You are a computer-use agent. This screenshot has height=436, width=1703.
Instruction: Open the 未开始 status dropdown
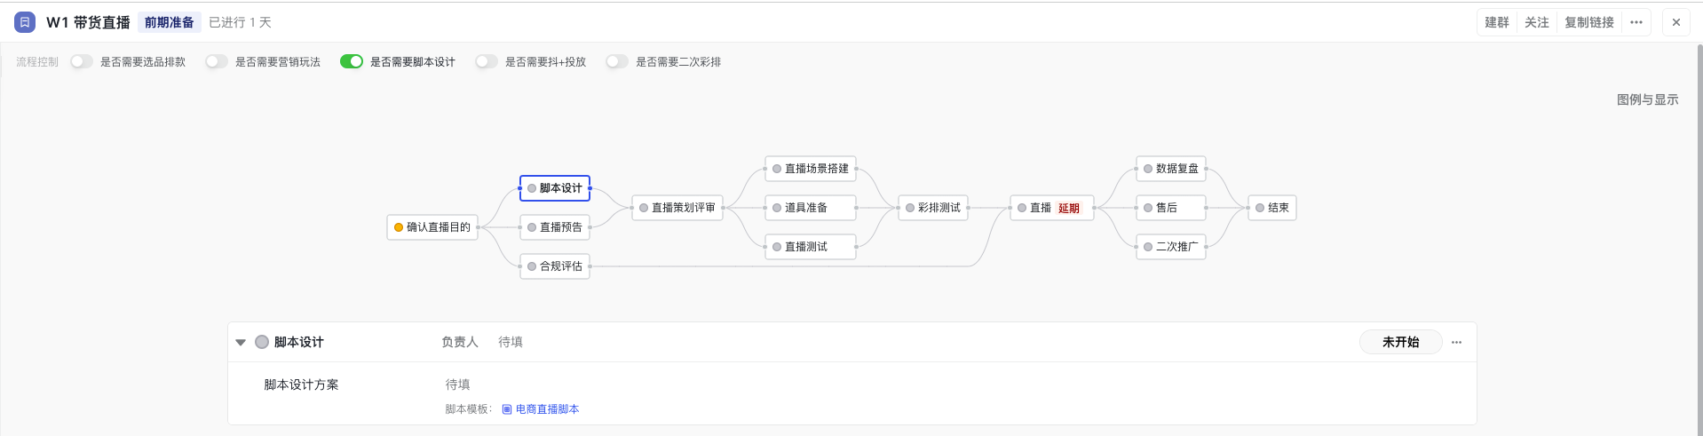(x=1400, y=342)
